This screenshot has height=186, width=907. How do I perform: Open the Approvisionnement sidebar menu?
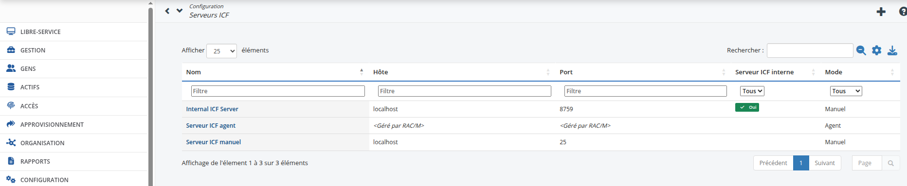[73, 124]
